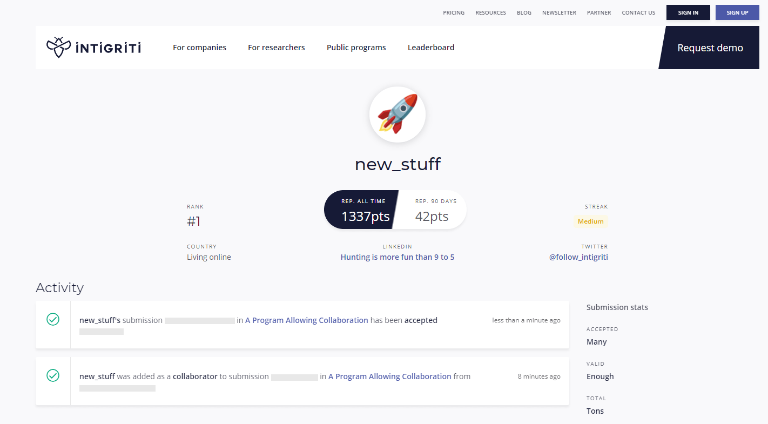The width and height of the screenshot is (768, 424).
Task: Visit the Blog link
Action: point(524,12)
